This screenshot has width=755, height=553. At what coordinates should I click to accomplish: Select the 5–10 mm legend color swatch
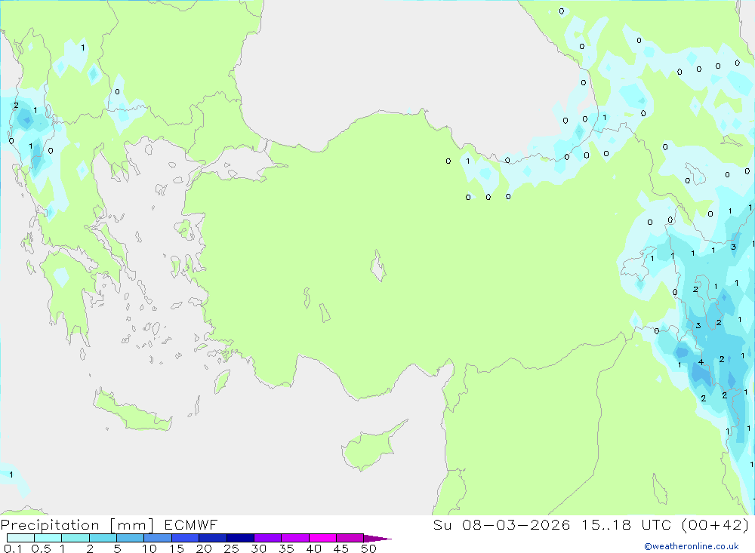pyautogui.click(x=131, y=538)
